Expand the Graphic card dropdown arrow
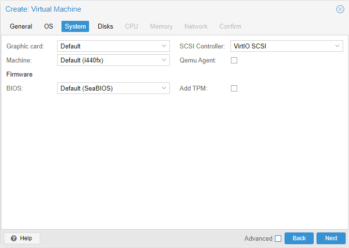This screenshot has width=349, height=248. (x=164, y=46)
